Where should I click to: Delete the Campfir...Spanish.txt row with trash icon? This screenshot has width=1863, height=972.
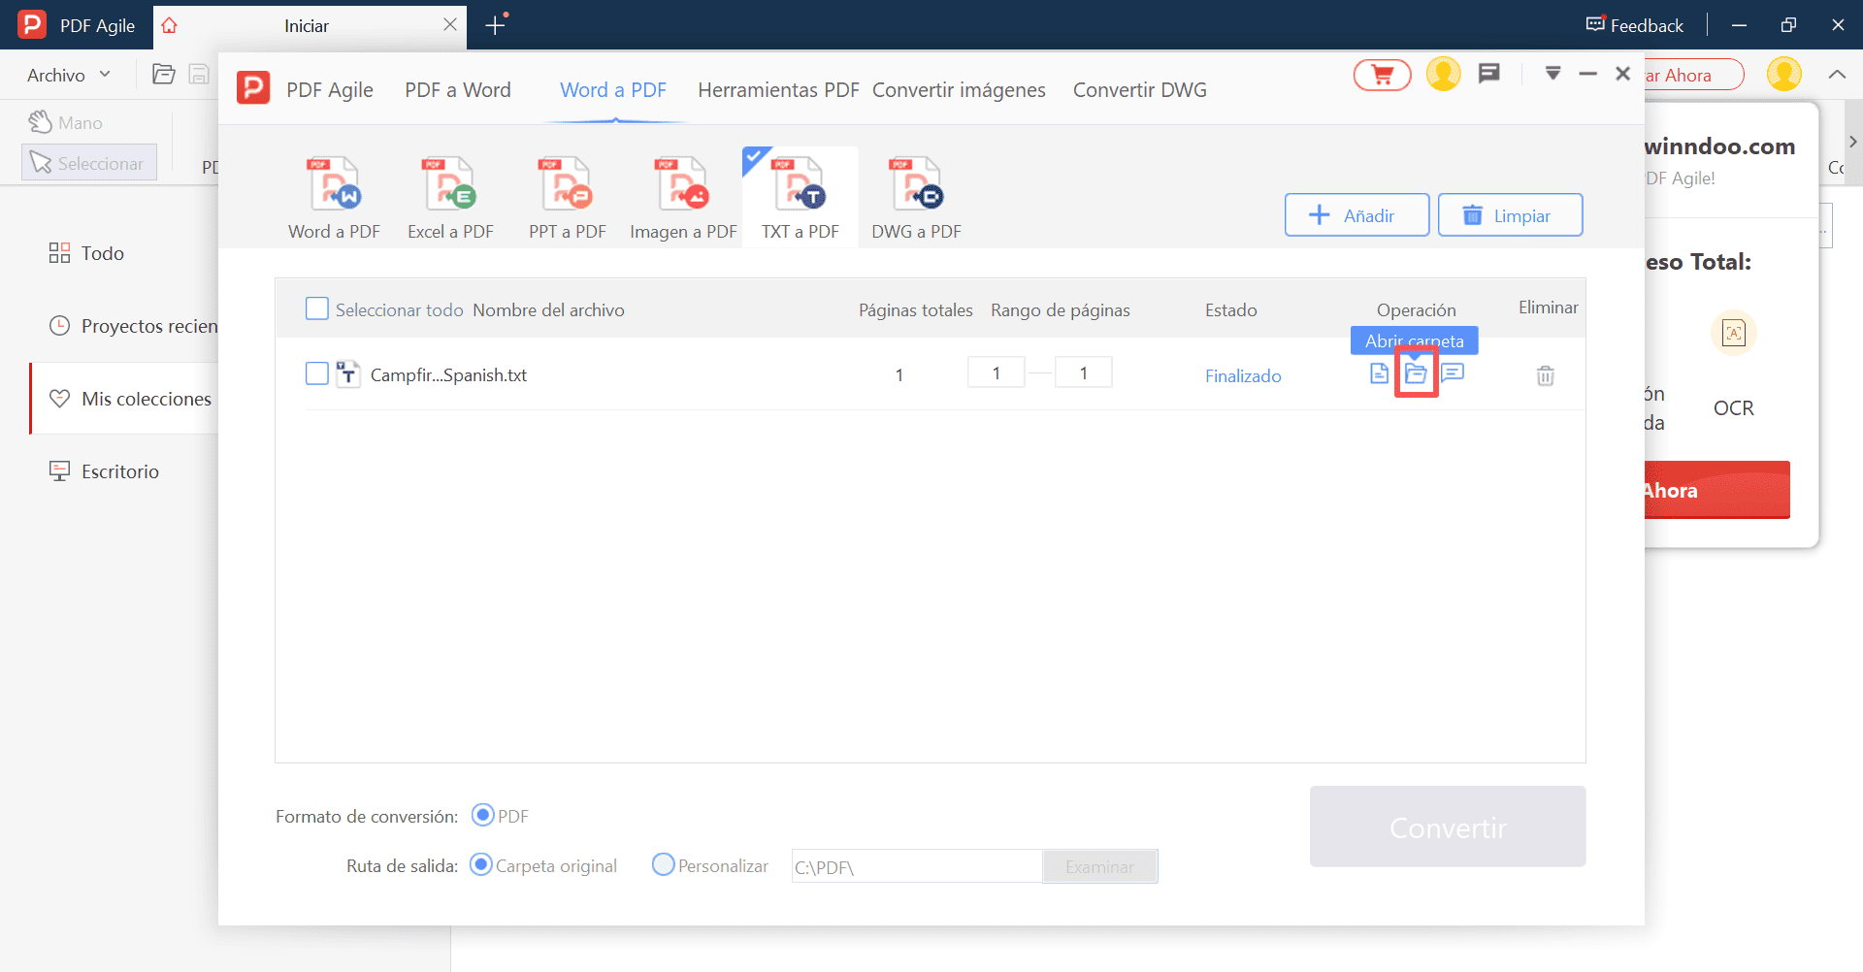1545,375
